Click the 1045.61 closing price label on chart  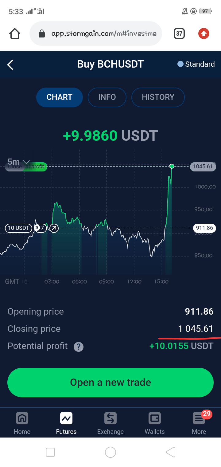pyautogui.click(x=203, y=167)
